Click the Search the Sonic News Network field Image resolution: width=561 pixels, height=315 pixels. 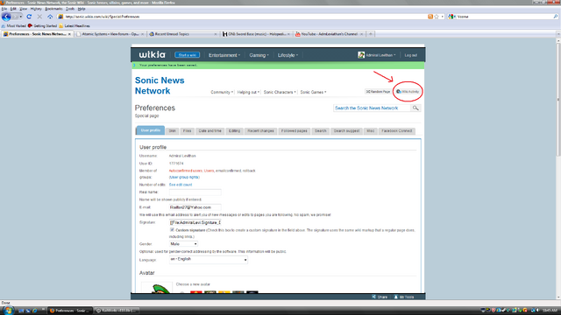pos(372,108)
